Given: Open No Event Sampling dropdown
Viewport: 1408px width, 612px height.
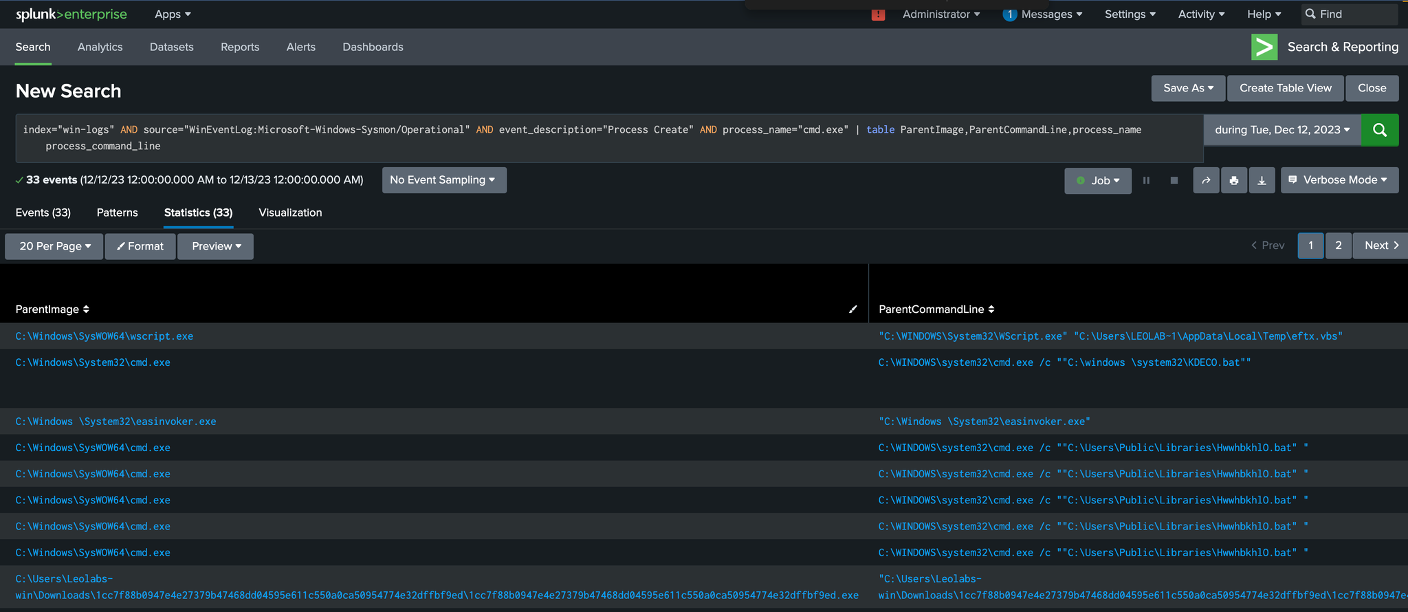Looking at the screenshot, I should click(x=444, y=180).
